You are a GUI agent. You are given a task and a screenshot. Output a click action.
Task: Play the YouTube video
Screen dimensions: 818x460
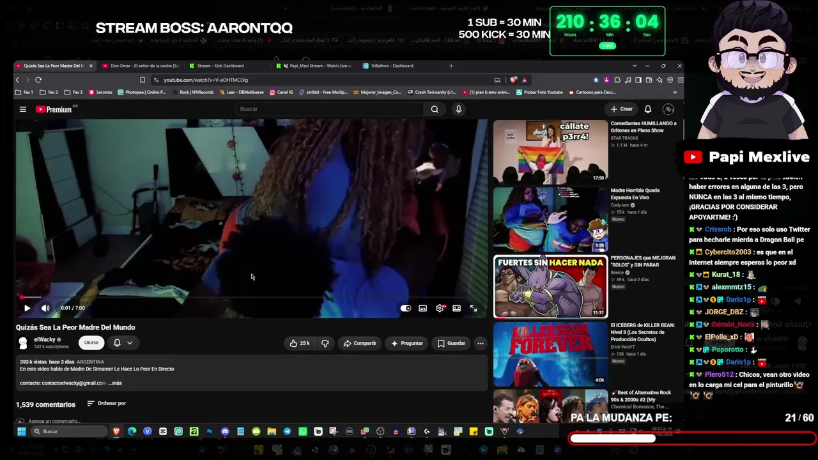[27, 308]
